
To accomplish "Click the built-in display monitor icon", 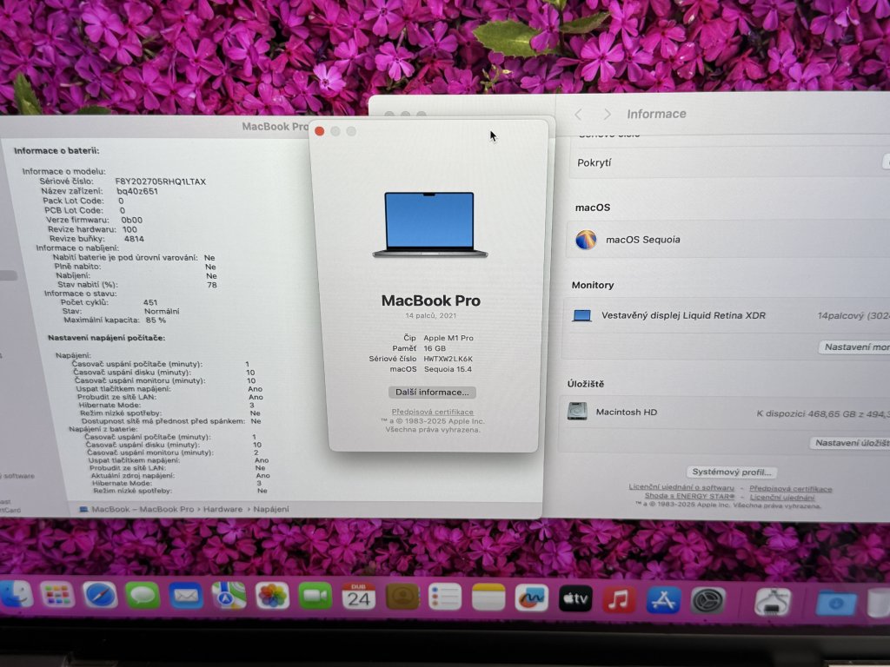I will (x=581, y=315).
